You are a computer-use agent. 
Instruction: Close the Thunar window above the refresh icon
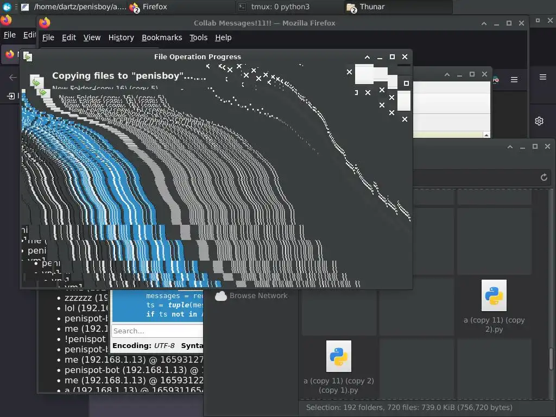pyautogui.click(x=547, y=147)
